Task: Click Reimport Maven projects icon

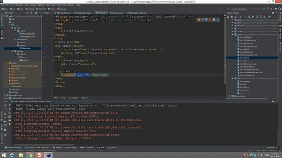Action: tap(228, 17)
